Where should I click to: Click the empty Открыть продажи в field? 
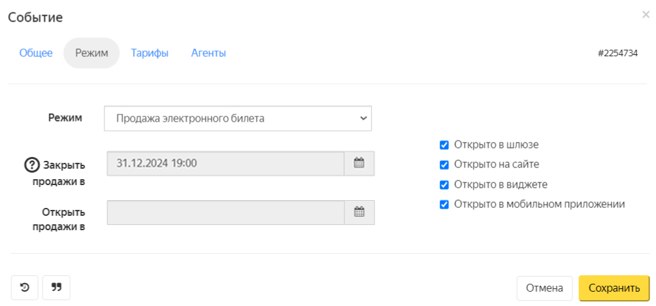(x=225, y=212)
